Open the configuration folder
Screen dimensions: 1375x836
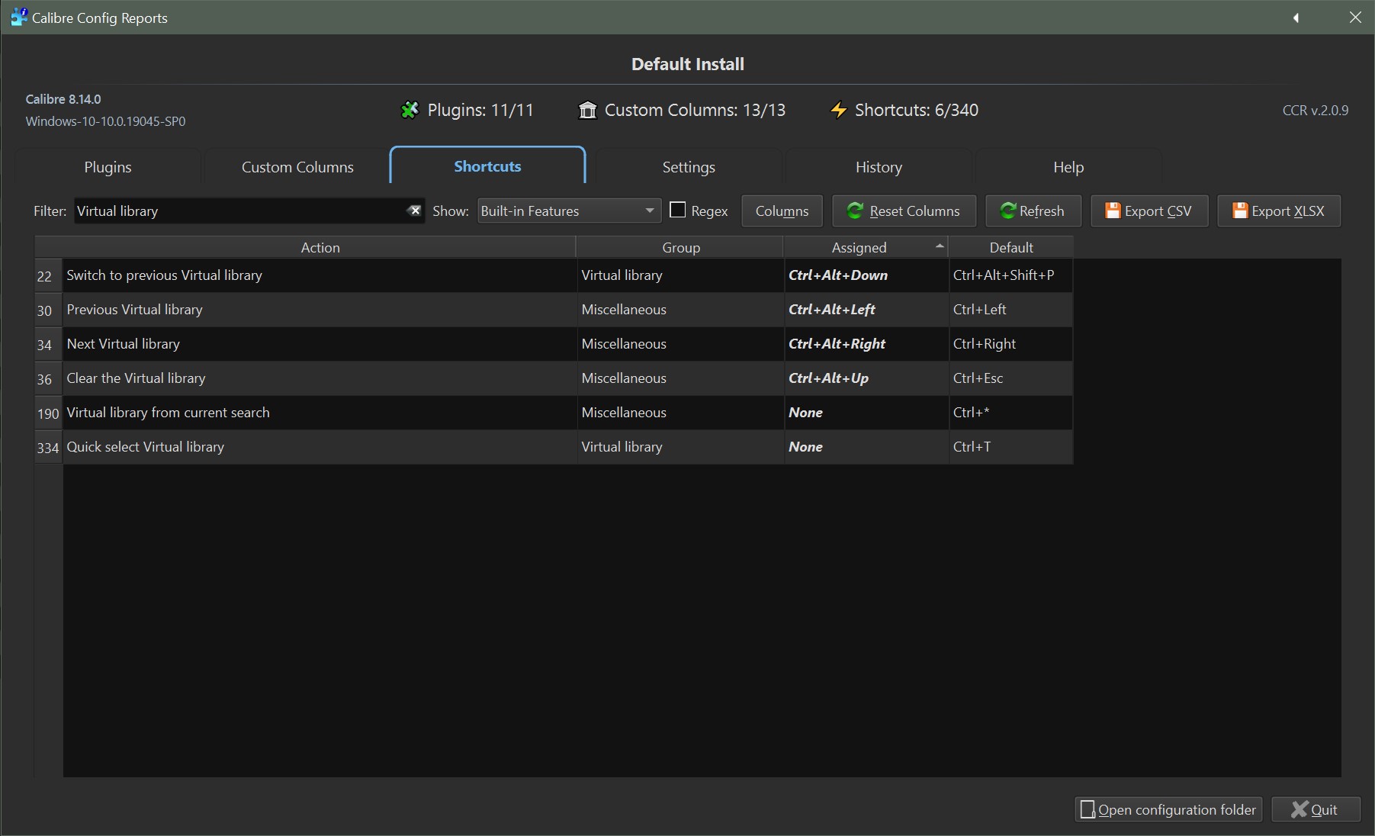pos(1168,809)
